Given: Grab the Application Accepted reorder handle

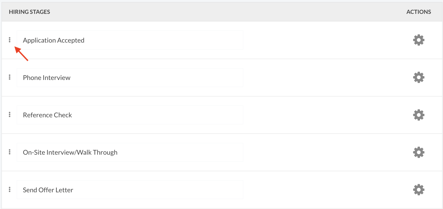Looking at the screenshot, I should tap(10, 40).
